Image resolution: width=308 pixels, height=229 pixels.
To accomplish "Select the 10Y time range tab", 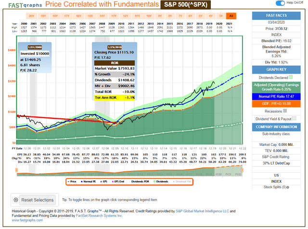I will point(149,16).
